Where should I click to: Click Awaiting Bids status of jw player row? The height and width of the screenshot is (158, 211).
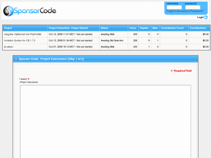coord(107,47)
